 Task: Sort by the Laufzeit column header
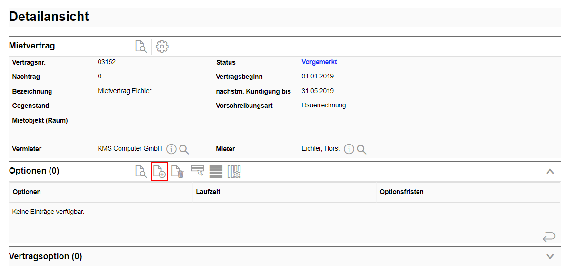(208, 192)
